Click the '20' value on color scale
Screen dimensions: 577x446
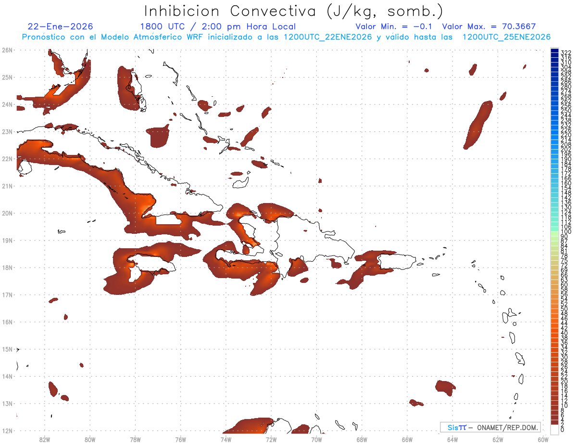click(564, 381)
